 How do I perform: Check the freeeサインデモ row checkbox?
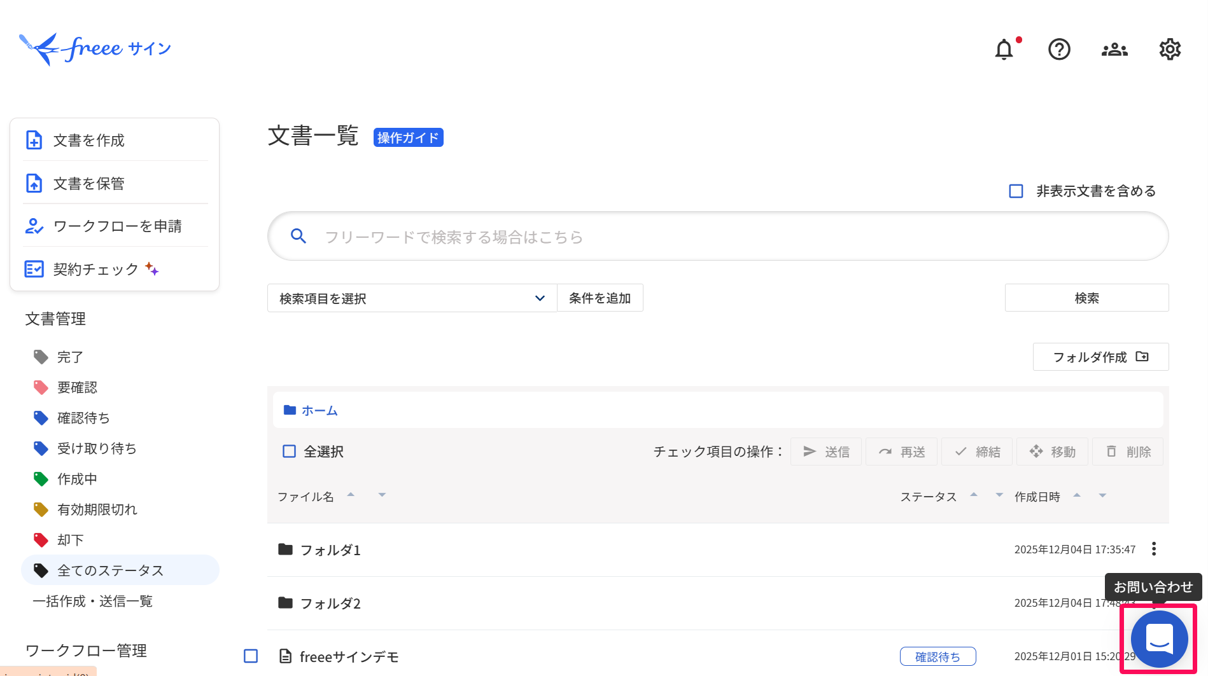point(251,656)
